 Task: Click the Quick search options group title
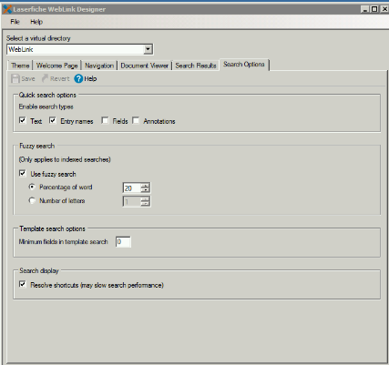point(47,95)
